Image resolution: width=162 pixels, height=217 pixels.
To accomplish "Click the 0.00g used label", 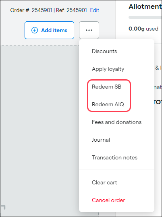I will pos(143,29).
